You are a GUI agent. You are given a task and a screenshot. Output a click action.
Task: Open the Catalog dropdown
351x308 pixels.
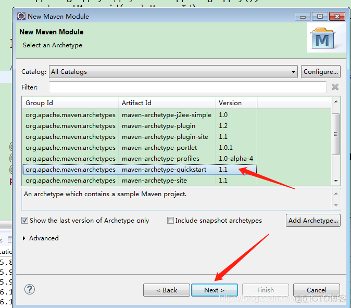(x=173, y=72)
